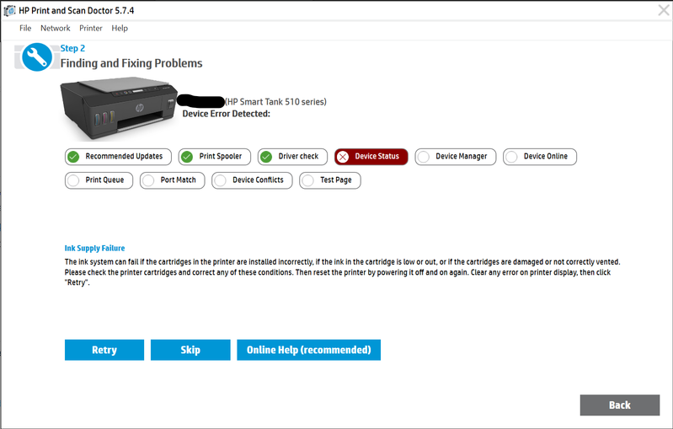673x429 pixels.
Task: Click empty circle on Device Online
Action: click(x=511, y=157)
